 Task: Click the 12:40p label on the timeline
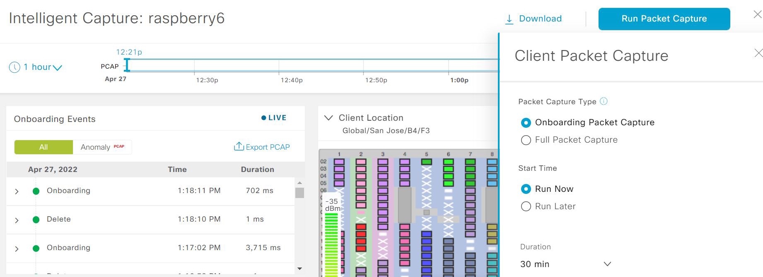292,80
